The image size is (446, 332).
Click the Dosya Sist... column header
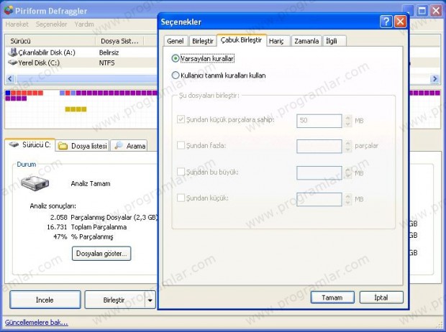coord(119,41)
